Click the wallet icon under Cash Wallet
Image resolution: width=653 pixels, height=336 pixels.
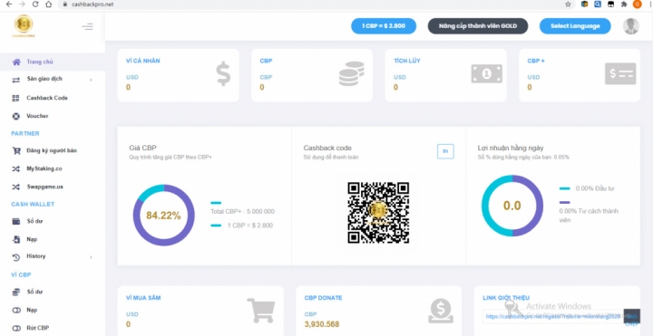pyautogui.click(x=16, y=221)
